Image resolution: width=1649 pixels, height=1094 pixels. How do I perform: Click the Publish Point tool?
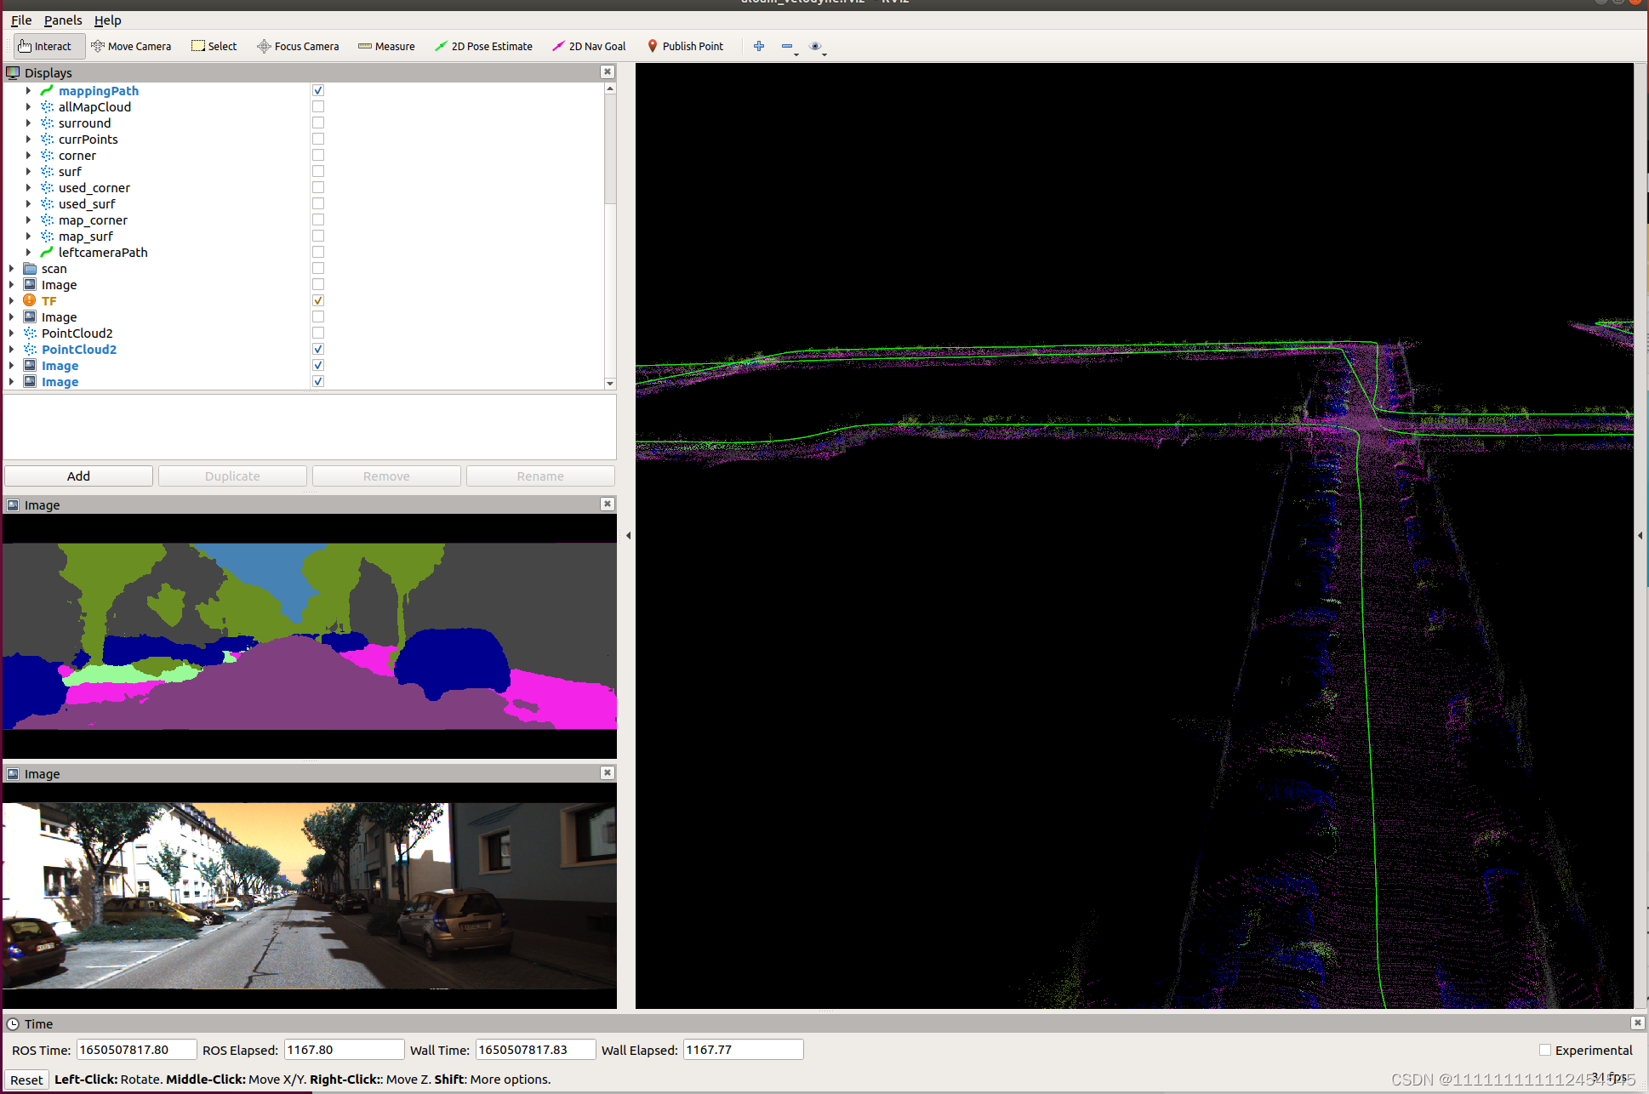click(685, 46)
